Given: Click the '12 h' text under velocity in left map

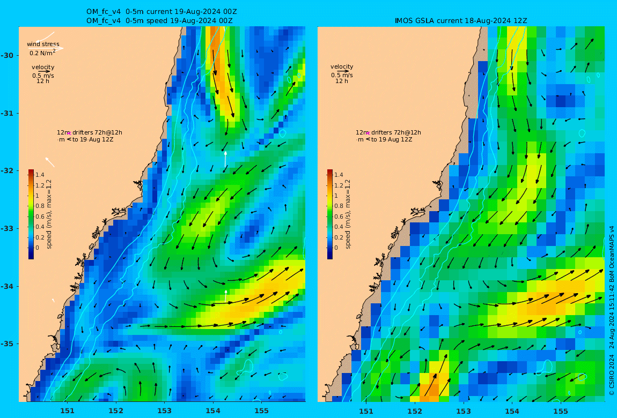Looking at the screenshot, I should 43,81.
